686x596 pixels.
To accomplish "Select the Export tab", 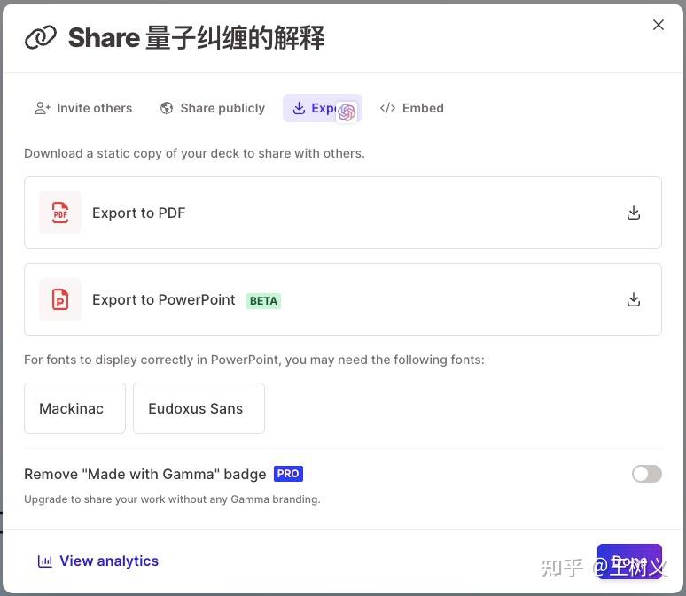I will click(323, 108).
